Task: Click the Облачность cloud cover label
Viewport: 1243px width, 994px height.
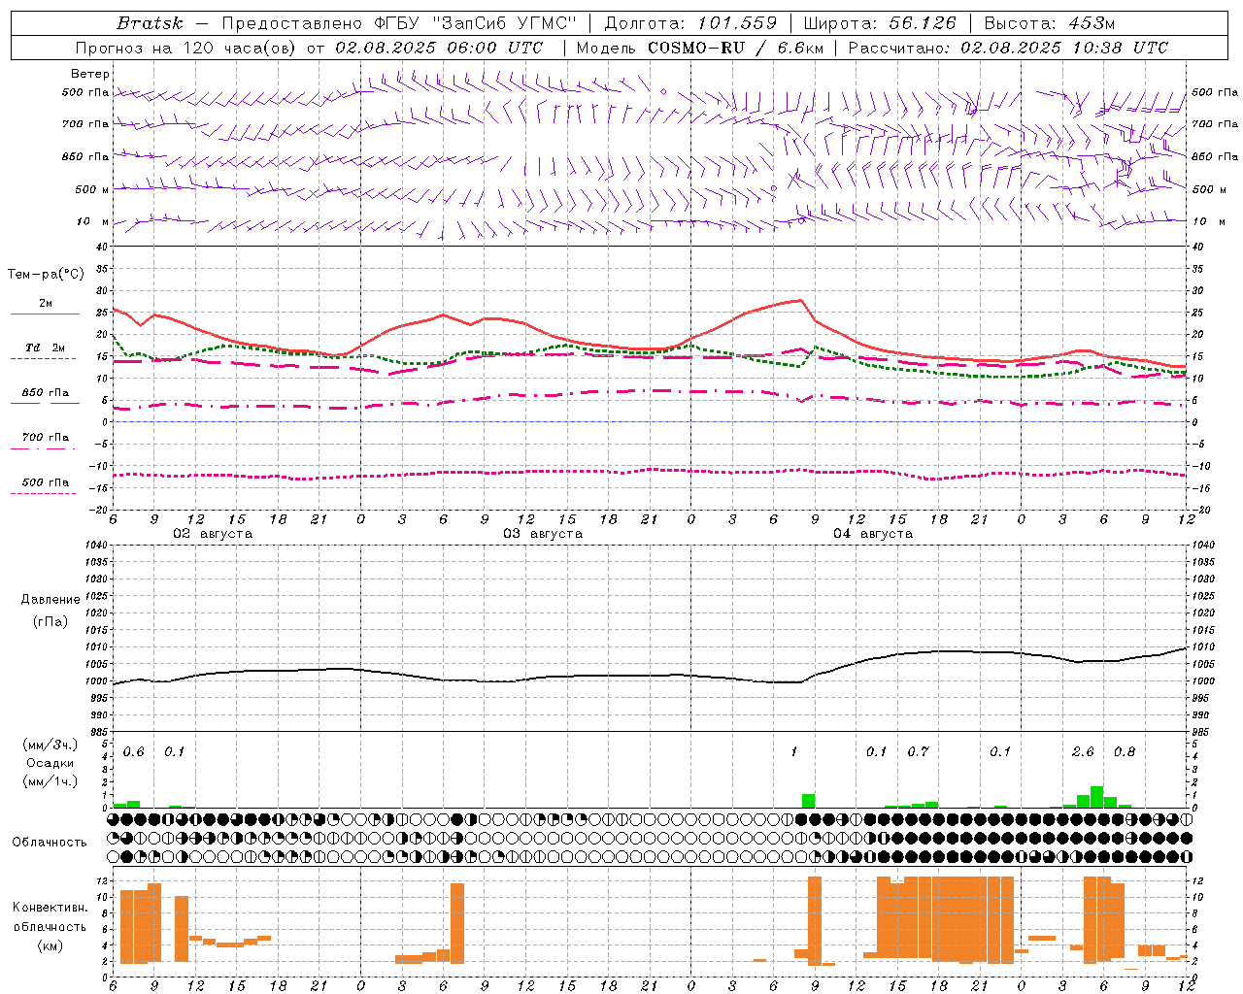Action: [50, 842]
